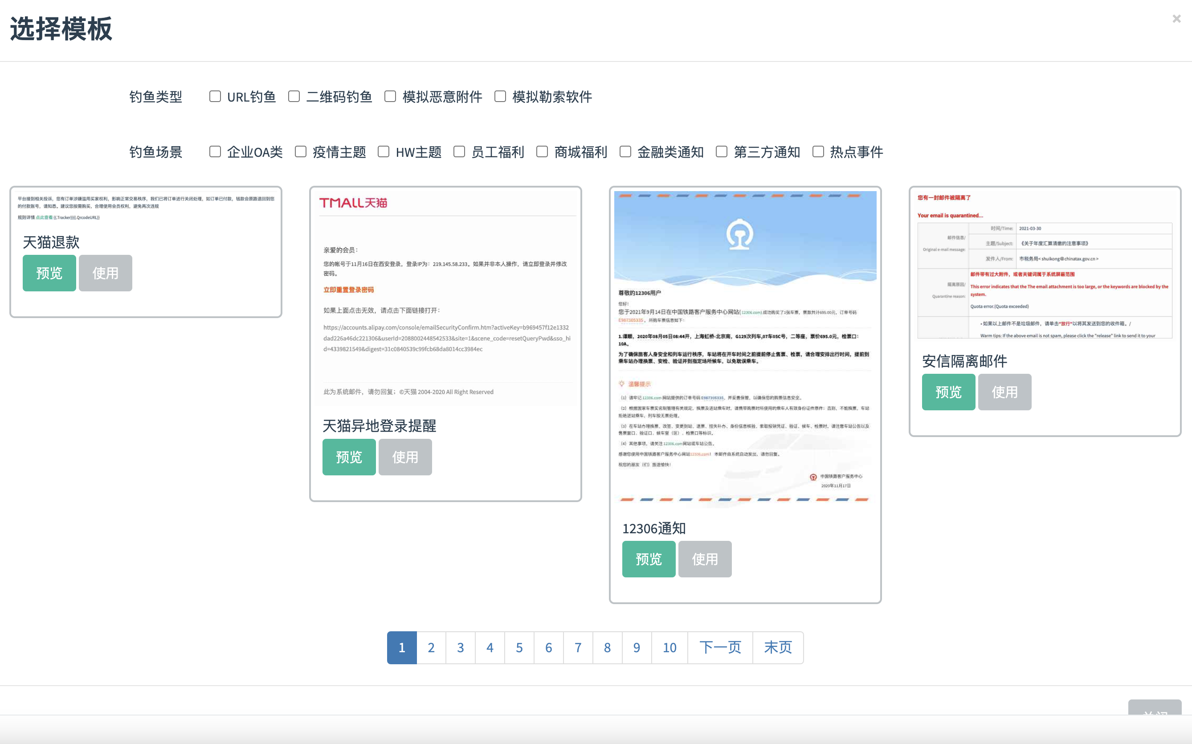Click the 安信隔离邮件 title text
1192x744 pixels.
[x=964, y=361]
